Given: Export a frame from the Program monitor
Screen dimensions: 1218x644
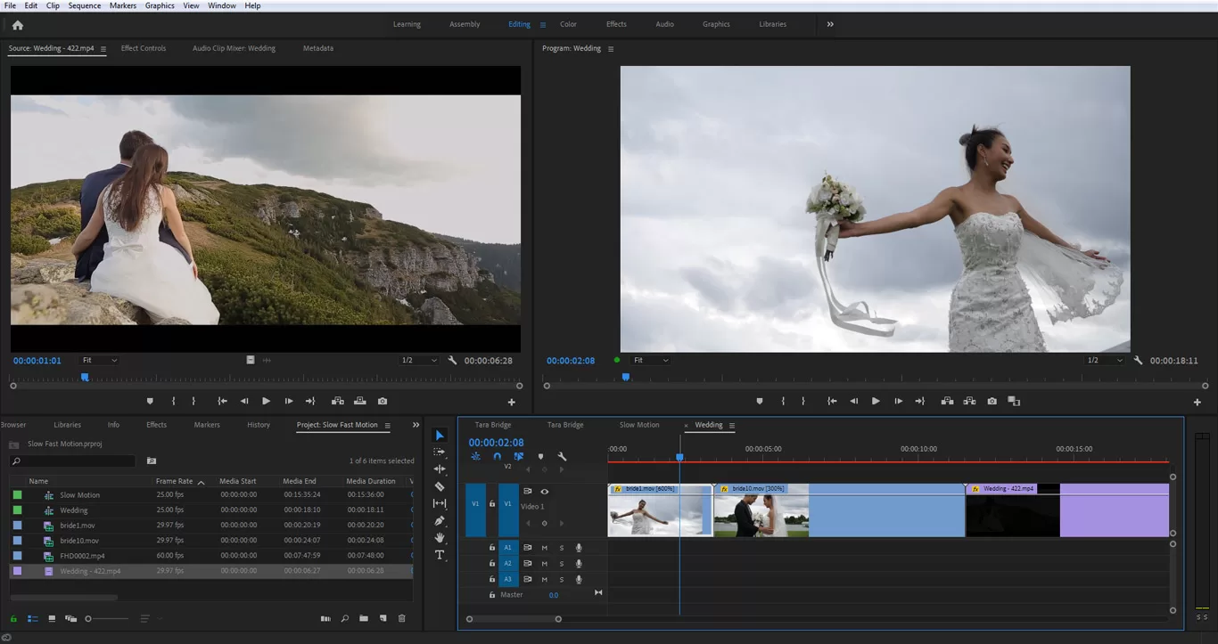Looking at the screenshot, I should (992, 401).
